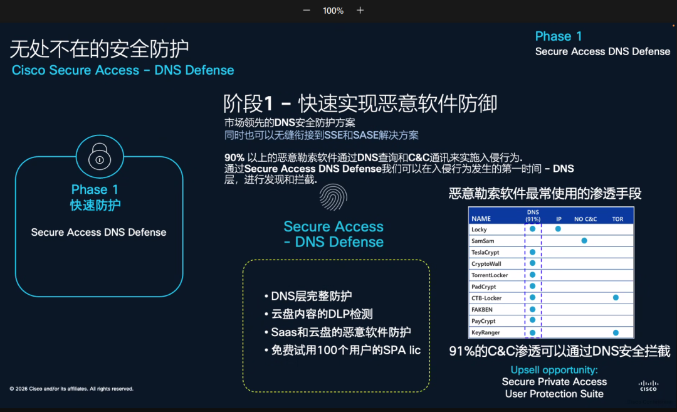Click the SamSam row name
This screenshot has width=677, height=412.
coord(483,241)
